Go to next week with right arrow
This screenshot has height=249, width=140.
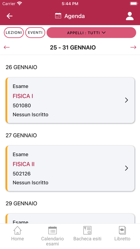click(x=133, y=47)
